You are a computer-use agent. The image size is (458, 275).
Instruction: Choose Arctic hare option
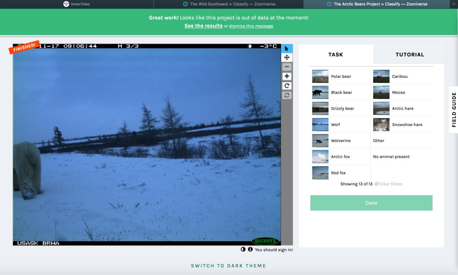[401, 109]
